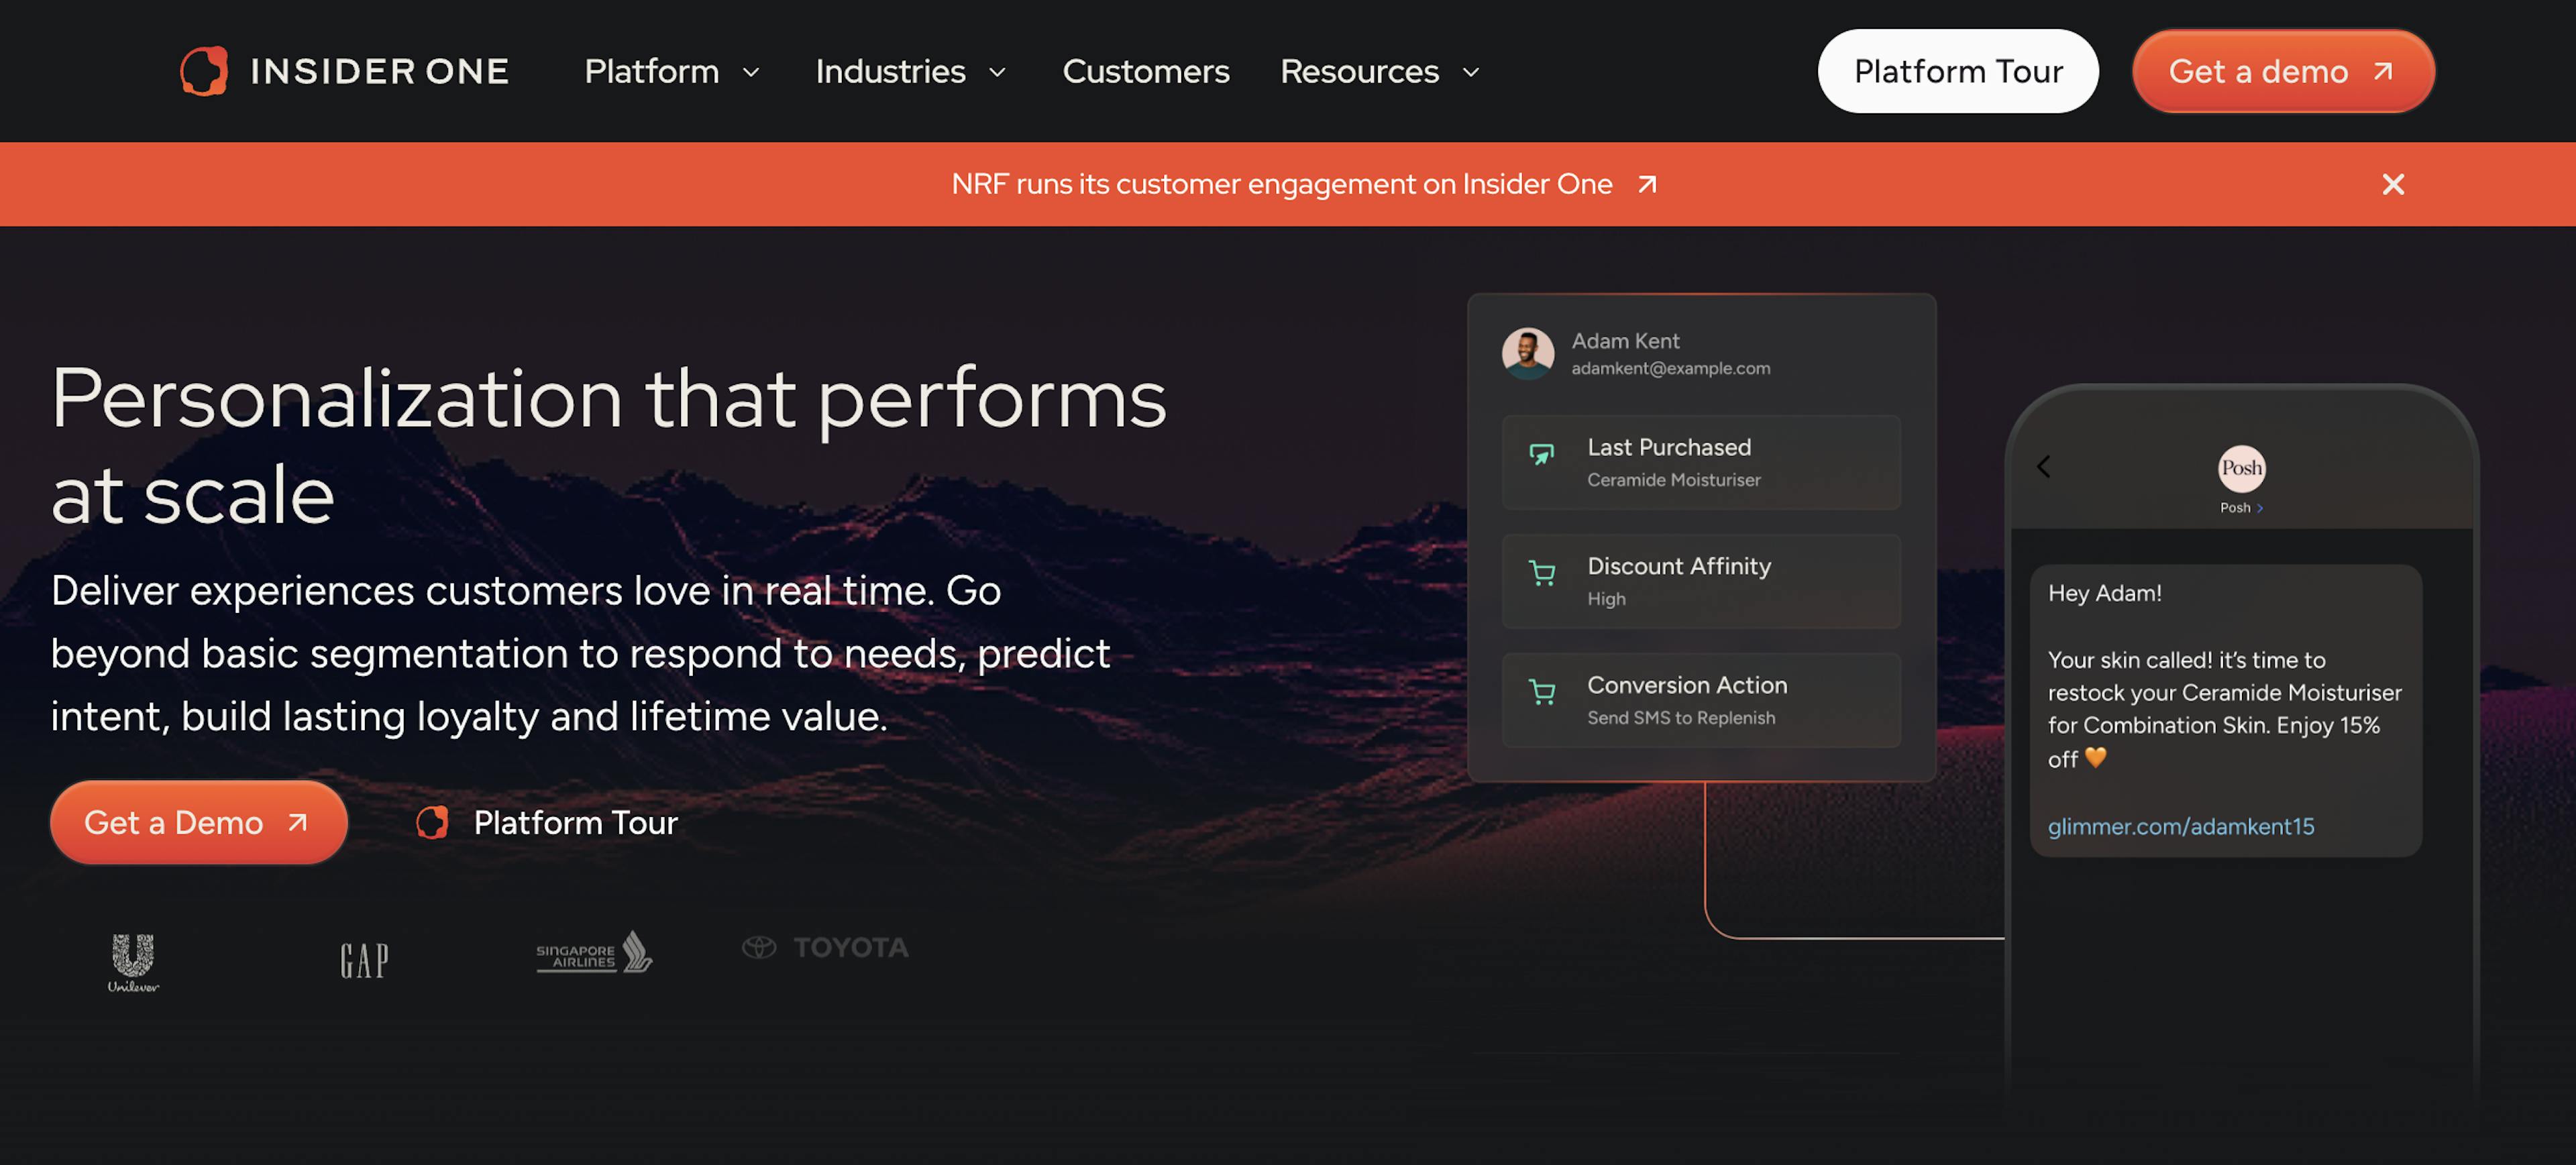Click the Unilever logo
Image resolution: width=2576 pixels, height=1165 pixels.
(133, 962)
